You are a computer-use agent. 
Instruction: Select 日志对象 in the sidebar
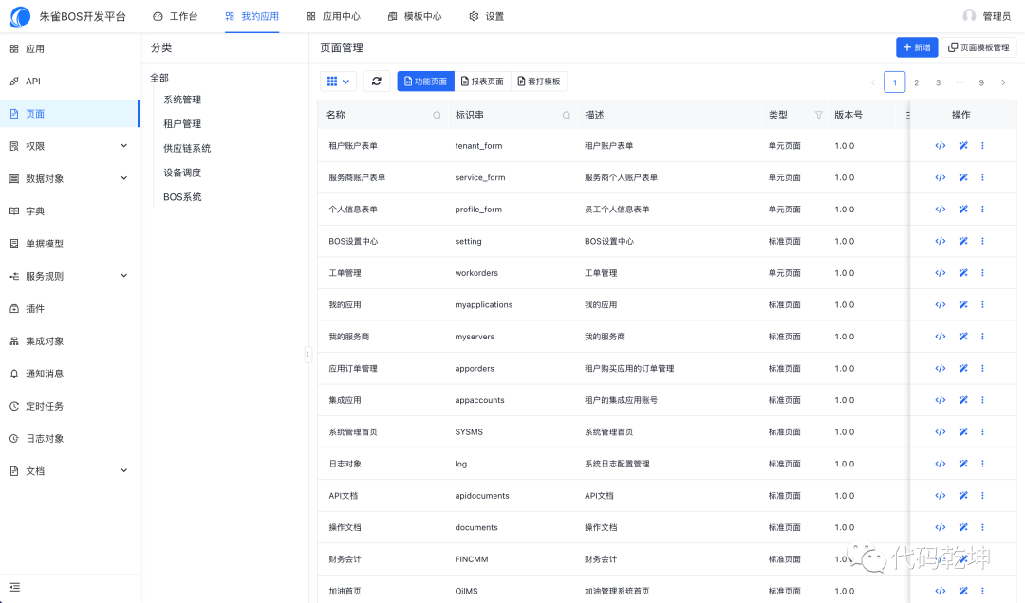pos(69,438)
